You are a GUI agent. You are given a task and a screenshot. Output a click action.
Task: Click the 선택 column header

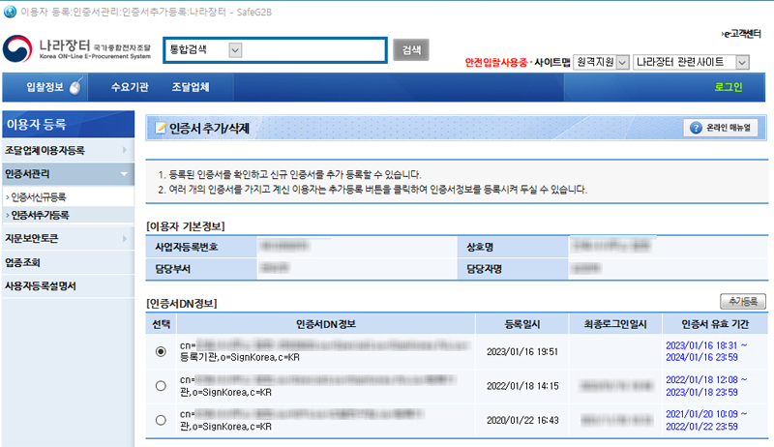tap(161, 324)
